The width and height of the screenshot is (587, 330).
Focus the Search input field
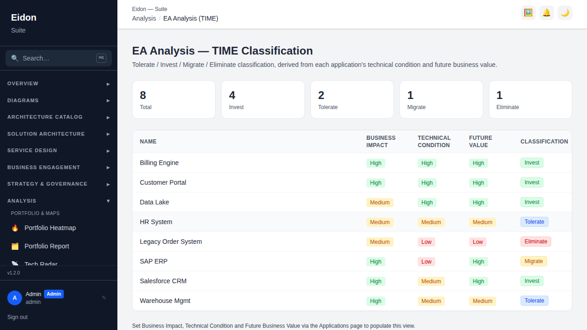[x=59, y=58]
